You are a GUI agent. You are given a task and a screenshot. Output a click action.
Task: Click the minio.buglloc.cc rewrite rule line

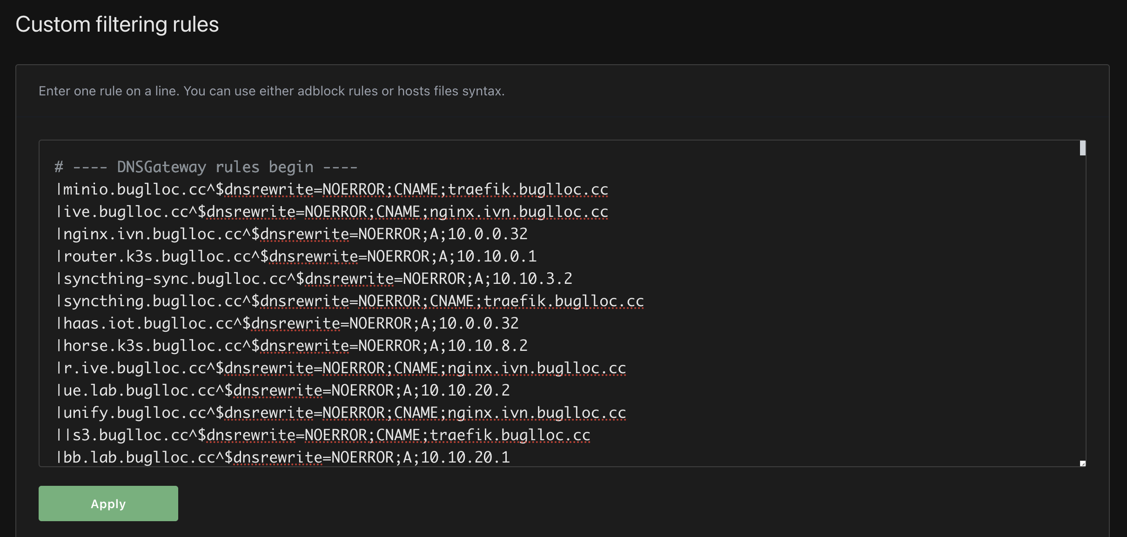tap(332, 189)
